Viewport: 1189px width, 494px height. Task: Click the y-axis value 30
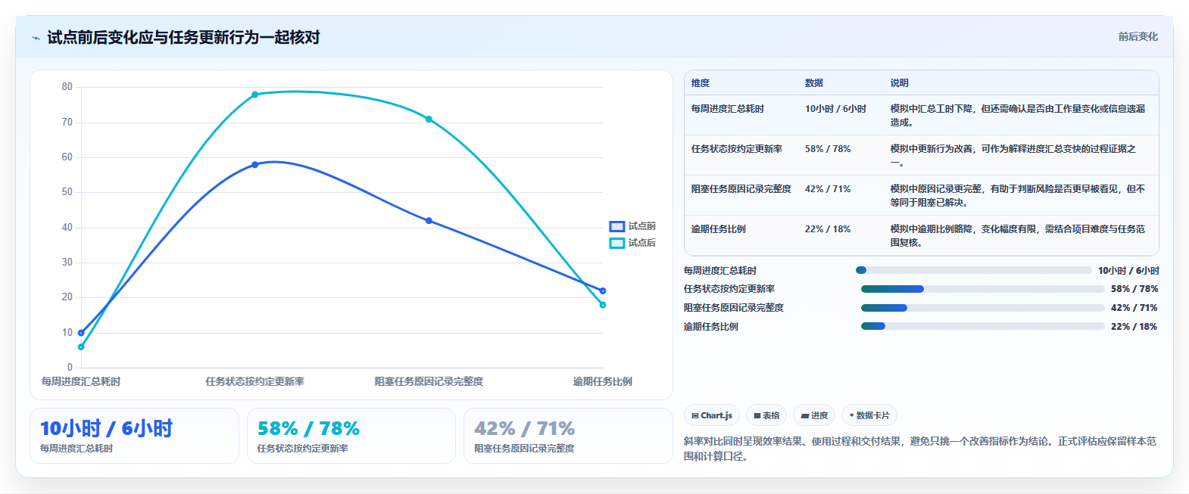pos(67,263)
